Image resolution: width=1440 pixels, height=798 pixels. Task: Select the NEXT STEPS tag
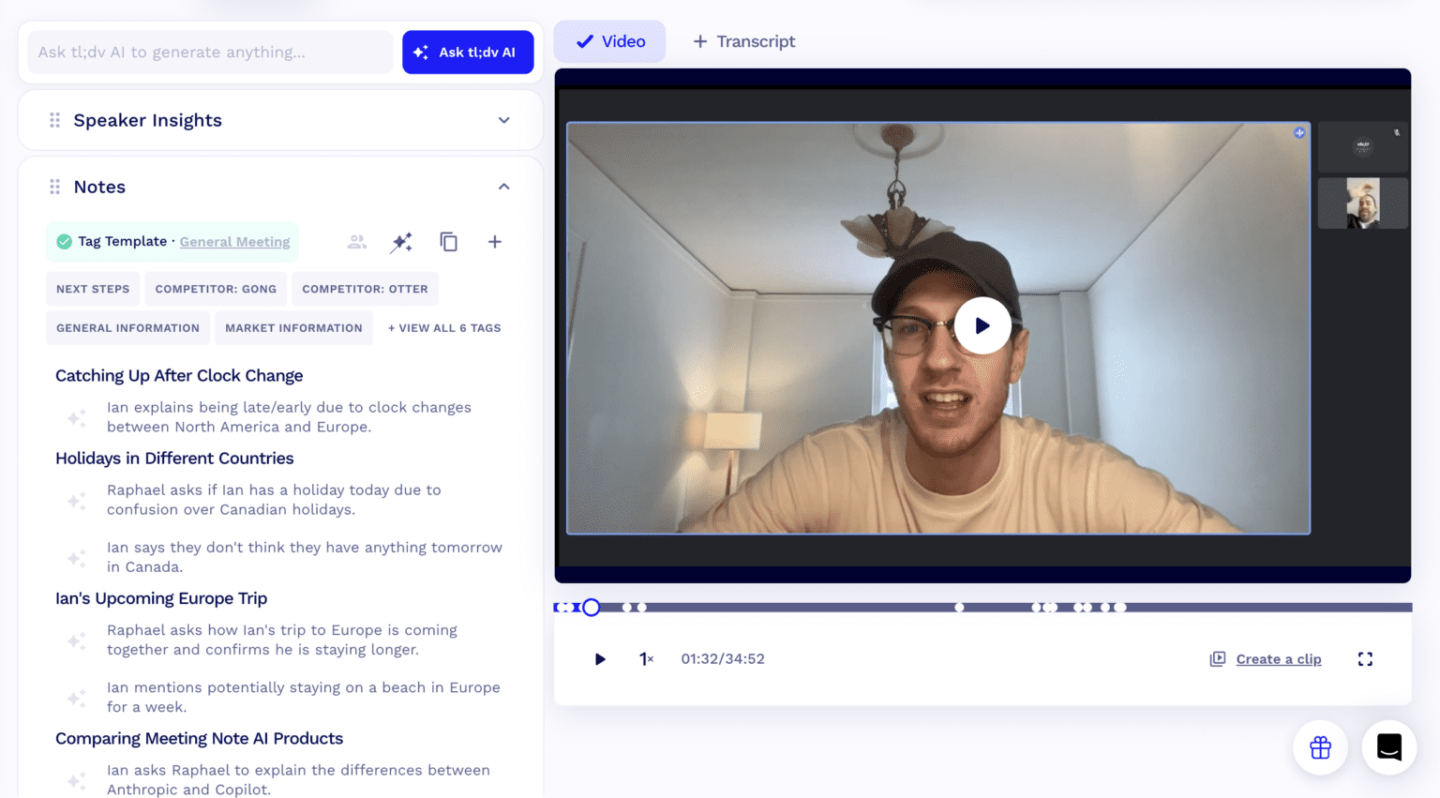(93, 288)
